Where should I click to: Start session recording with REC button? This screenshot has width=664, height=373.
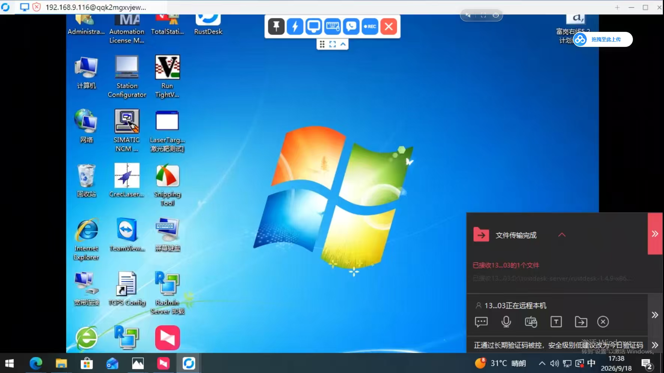(370, 27)
